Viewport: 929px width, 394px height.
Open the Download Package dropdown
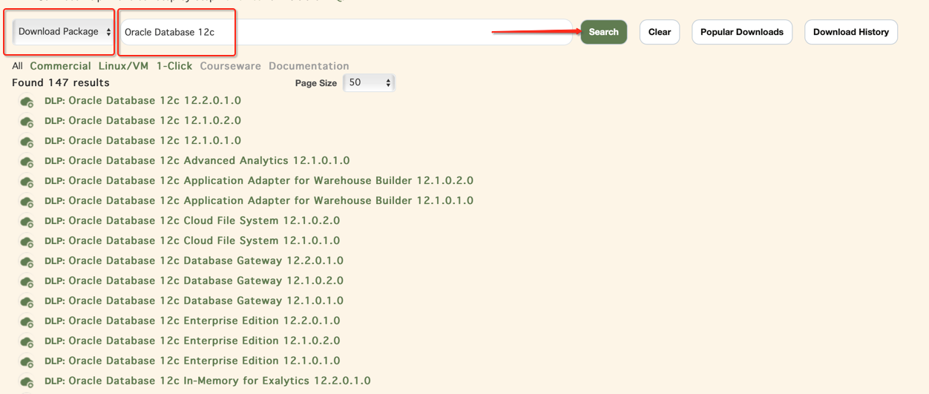[64, 32]
